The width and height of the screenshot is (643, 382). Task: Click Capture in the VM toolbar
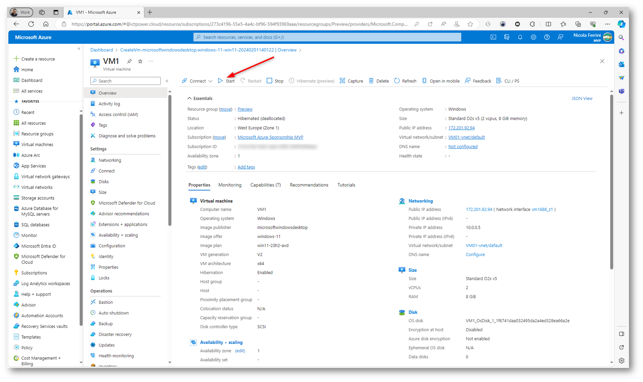(351, 81)
